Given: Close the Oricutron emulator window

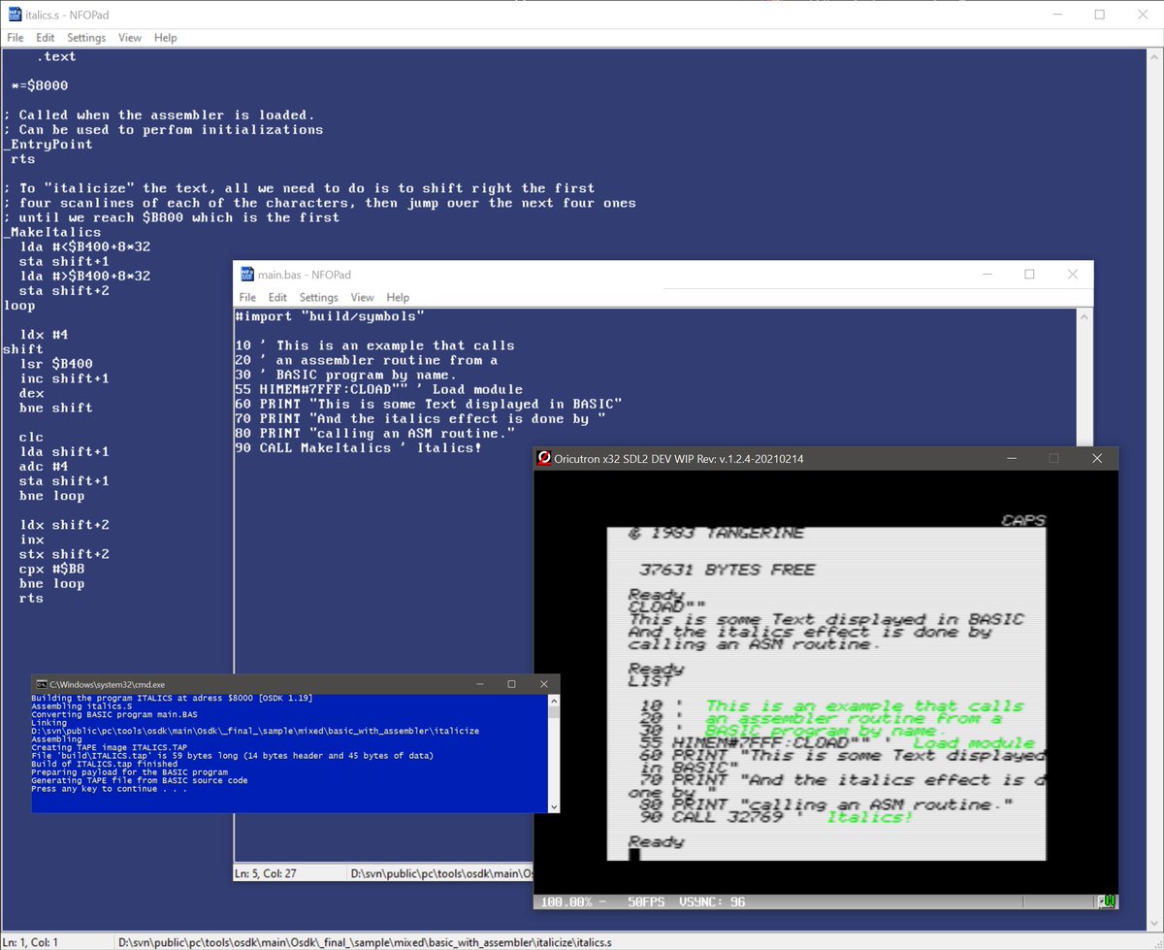Looking at the screenshot, I should click(1097, 458).
